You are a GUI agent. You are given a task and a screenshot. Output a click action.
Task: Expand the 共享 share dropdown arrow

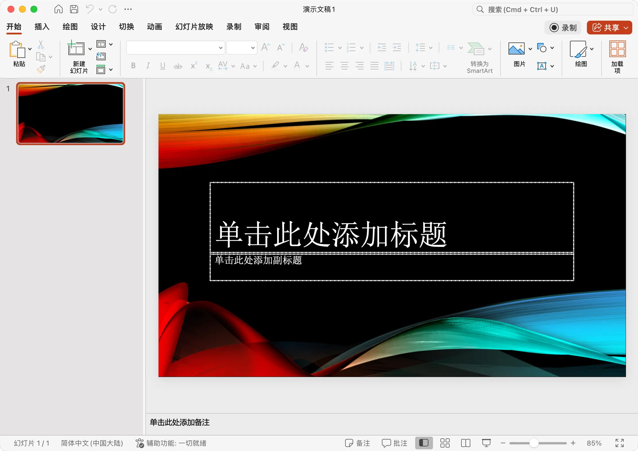point(626,28)
